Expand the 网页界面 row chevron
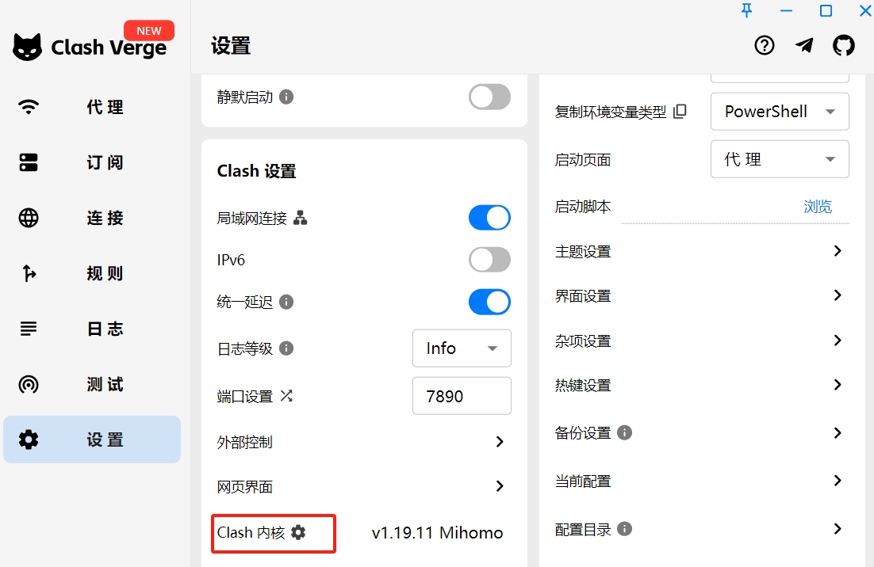The height and width of the screenshot is (567, 874). click(x=500, y=486)
